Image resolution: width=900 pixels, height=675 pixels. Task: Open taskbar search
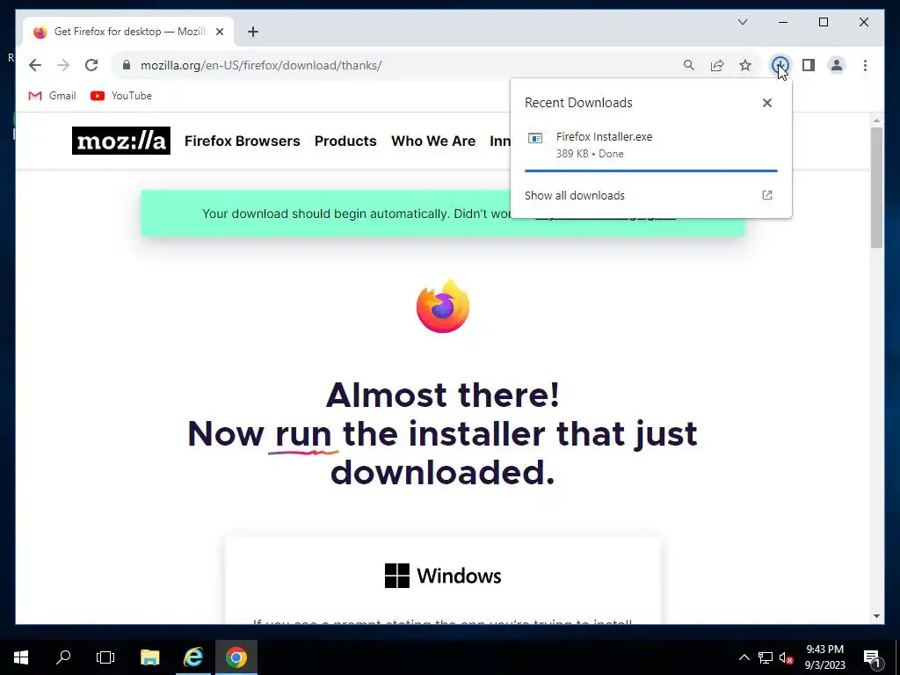click(63, 657)
